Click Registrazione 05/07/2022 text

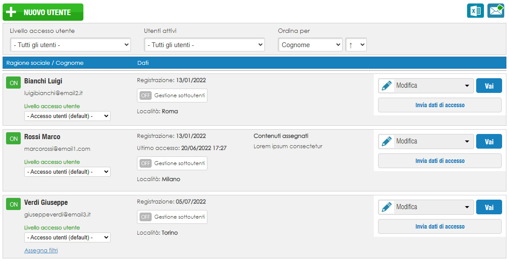(x=172, y=202)
